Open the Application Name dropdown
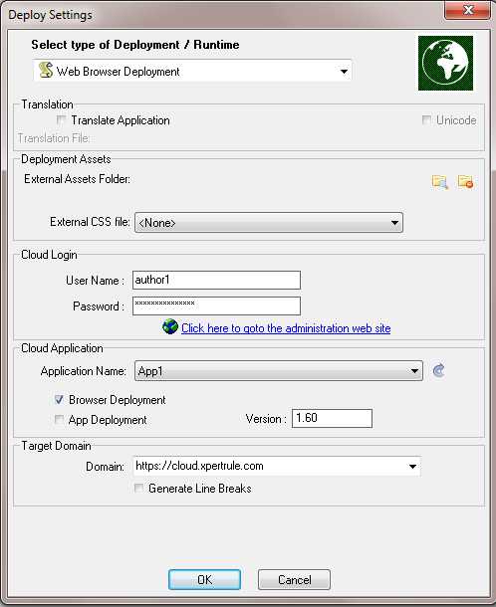 (x=414, y=371)
